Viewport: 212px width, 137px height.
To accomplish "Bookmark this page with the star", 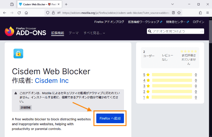I will (179, 13).
